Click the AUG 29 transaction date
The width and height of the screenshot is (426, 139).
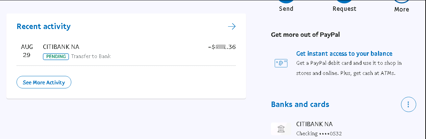coord(27,51)
